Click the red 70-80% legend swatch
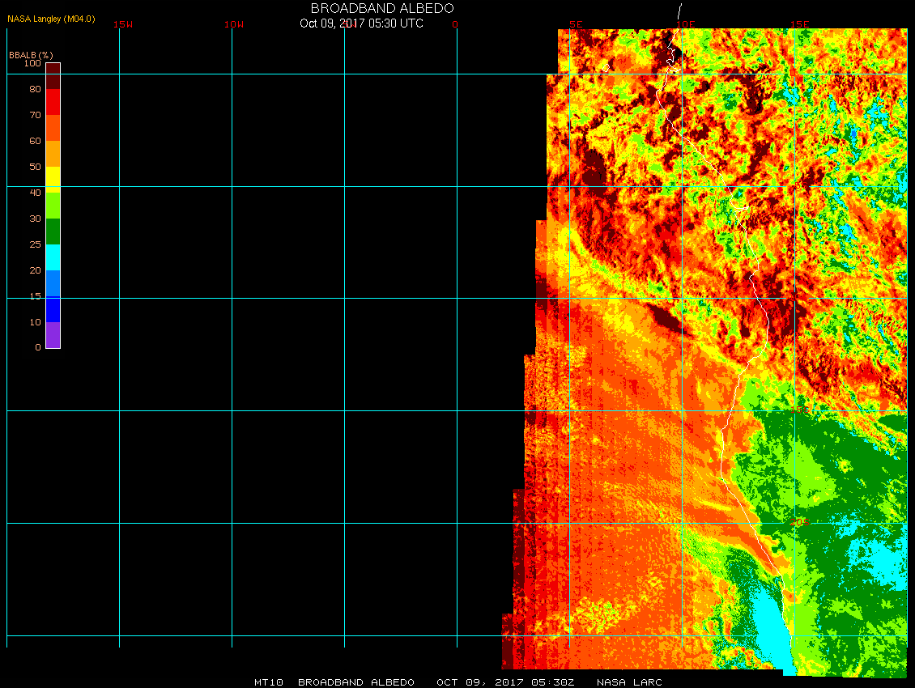The image size is (915, 688). pos(53,102)
